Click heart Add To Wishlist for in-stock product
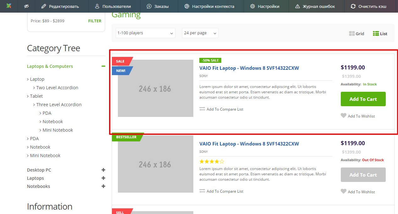The width and height of the screenshot is (398, 214). (358, 116)
